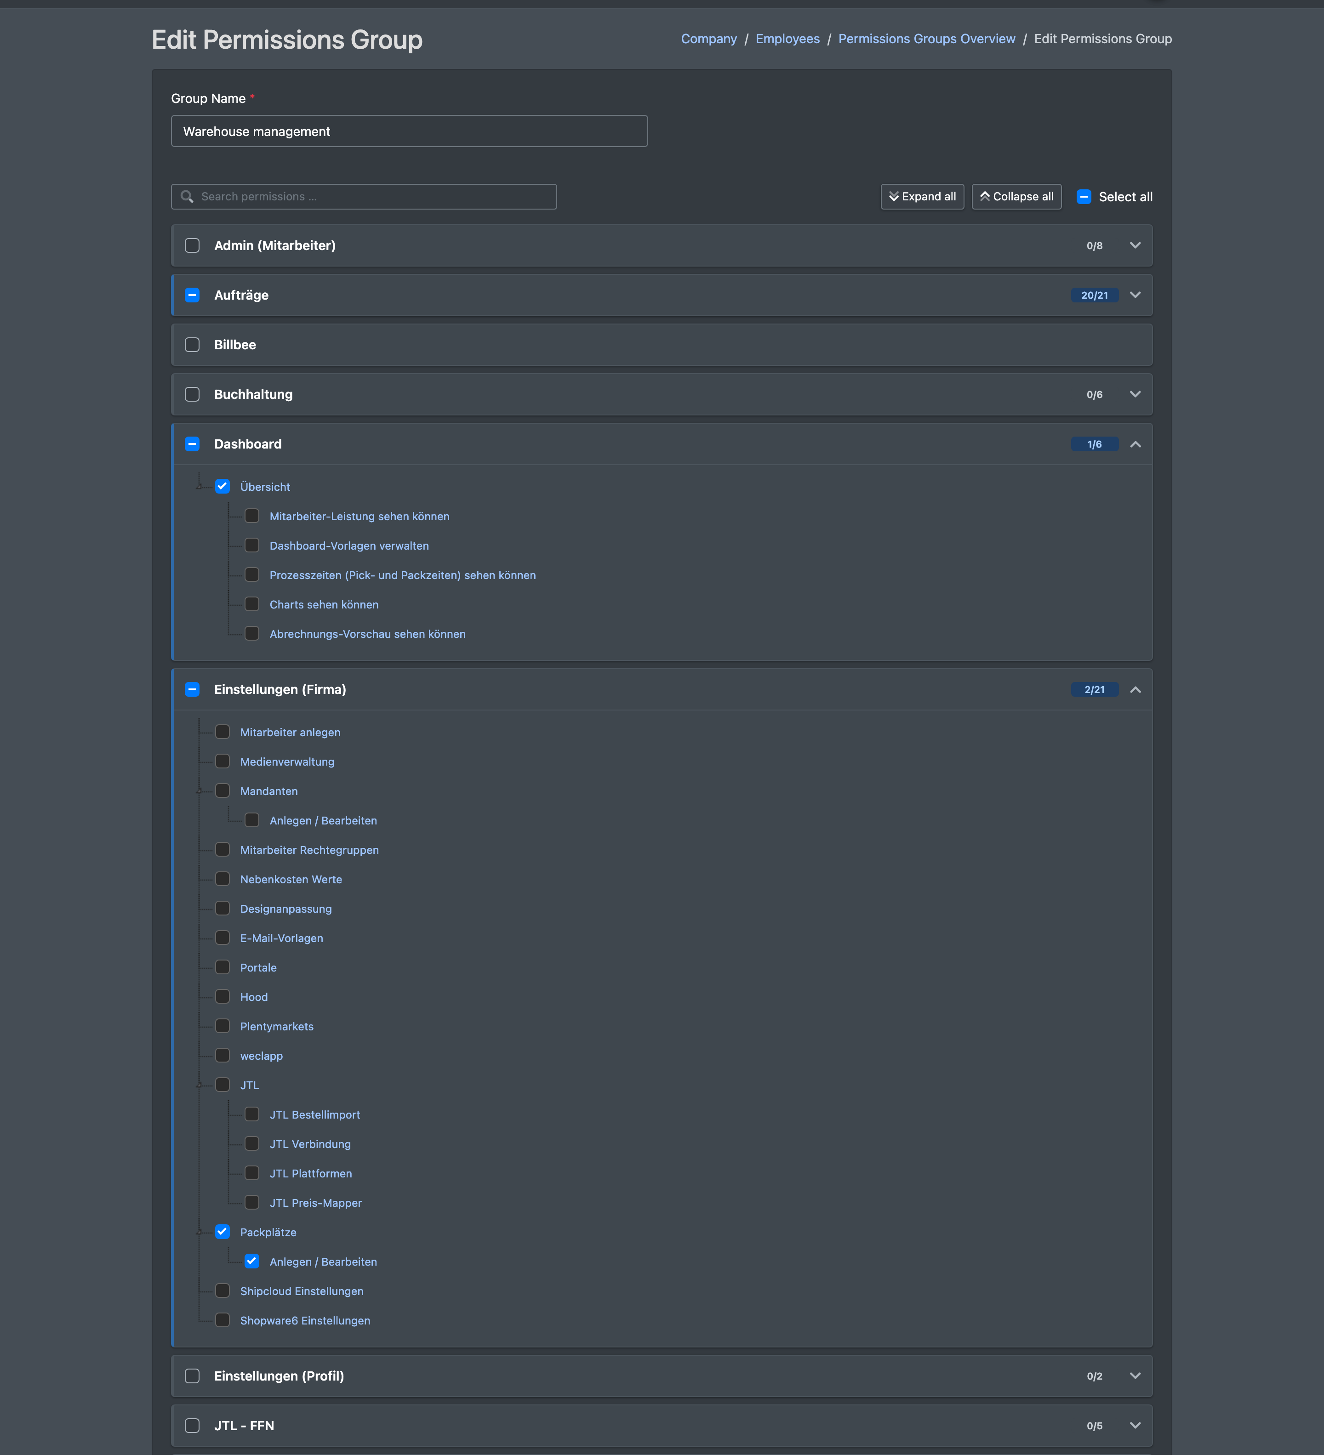
Task: Check Mitarbeiter anlegen permission
Action: pos(223,732)
